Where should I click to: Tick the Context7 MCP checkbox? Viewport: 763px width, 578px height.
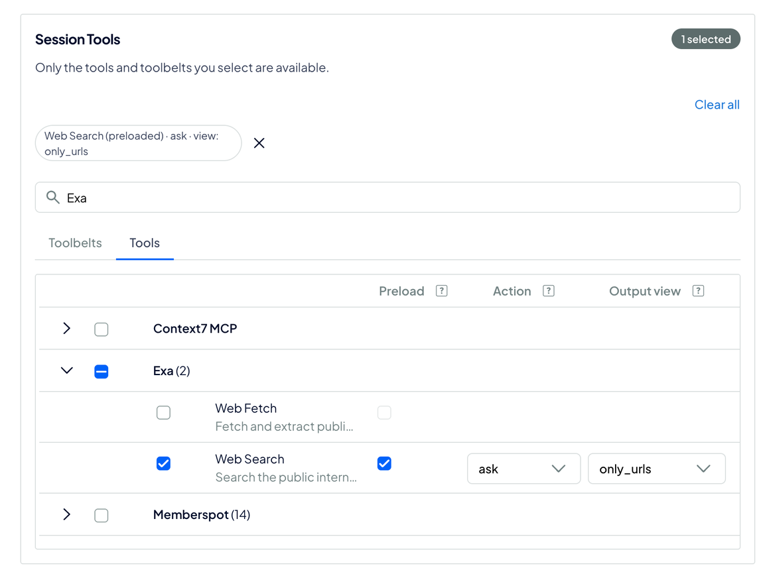[102, 329]
